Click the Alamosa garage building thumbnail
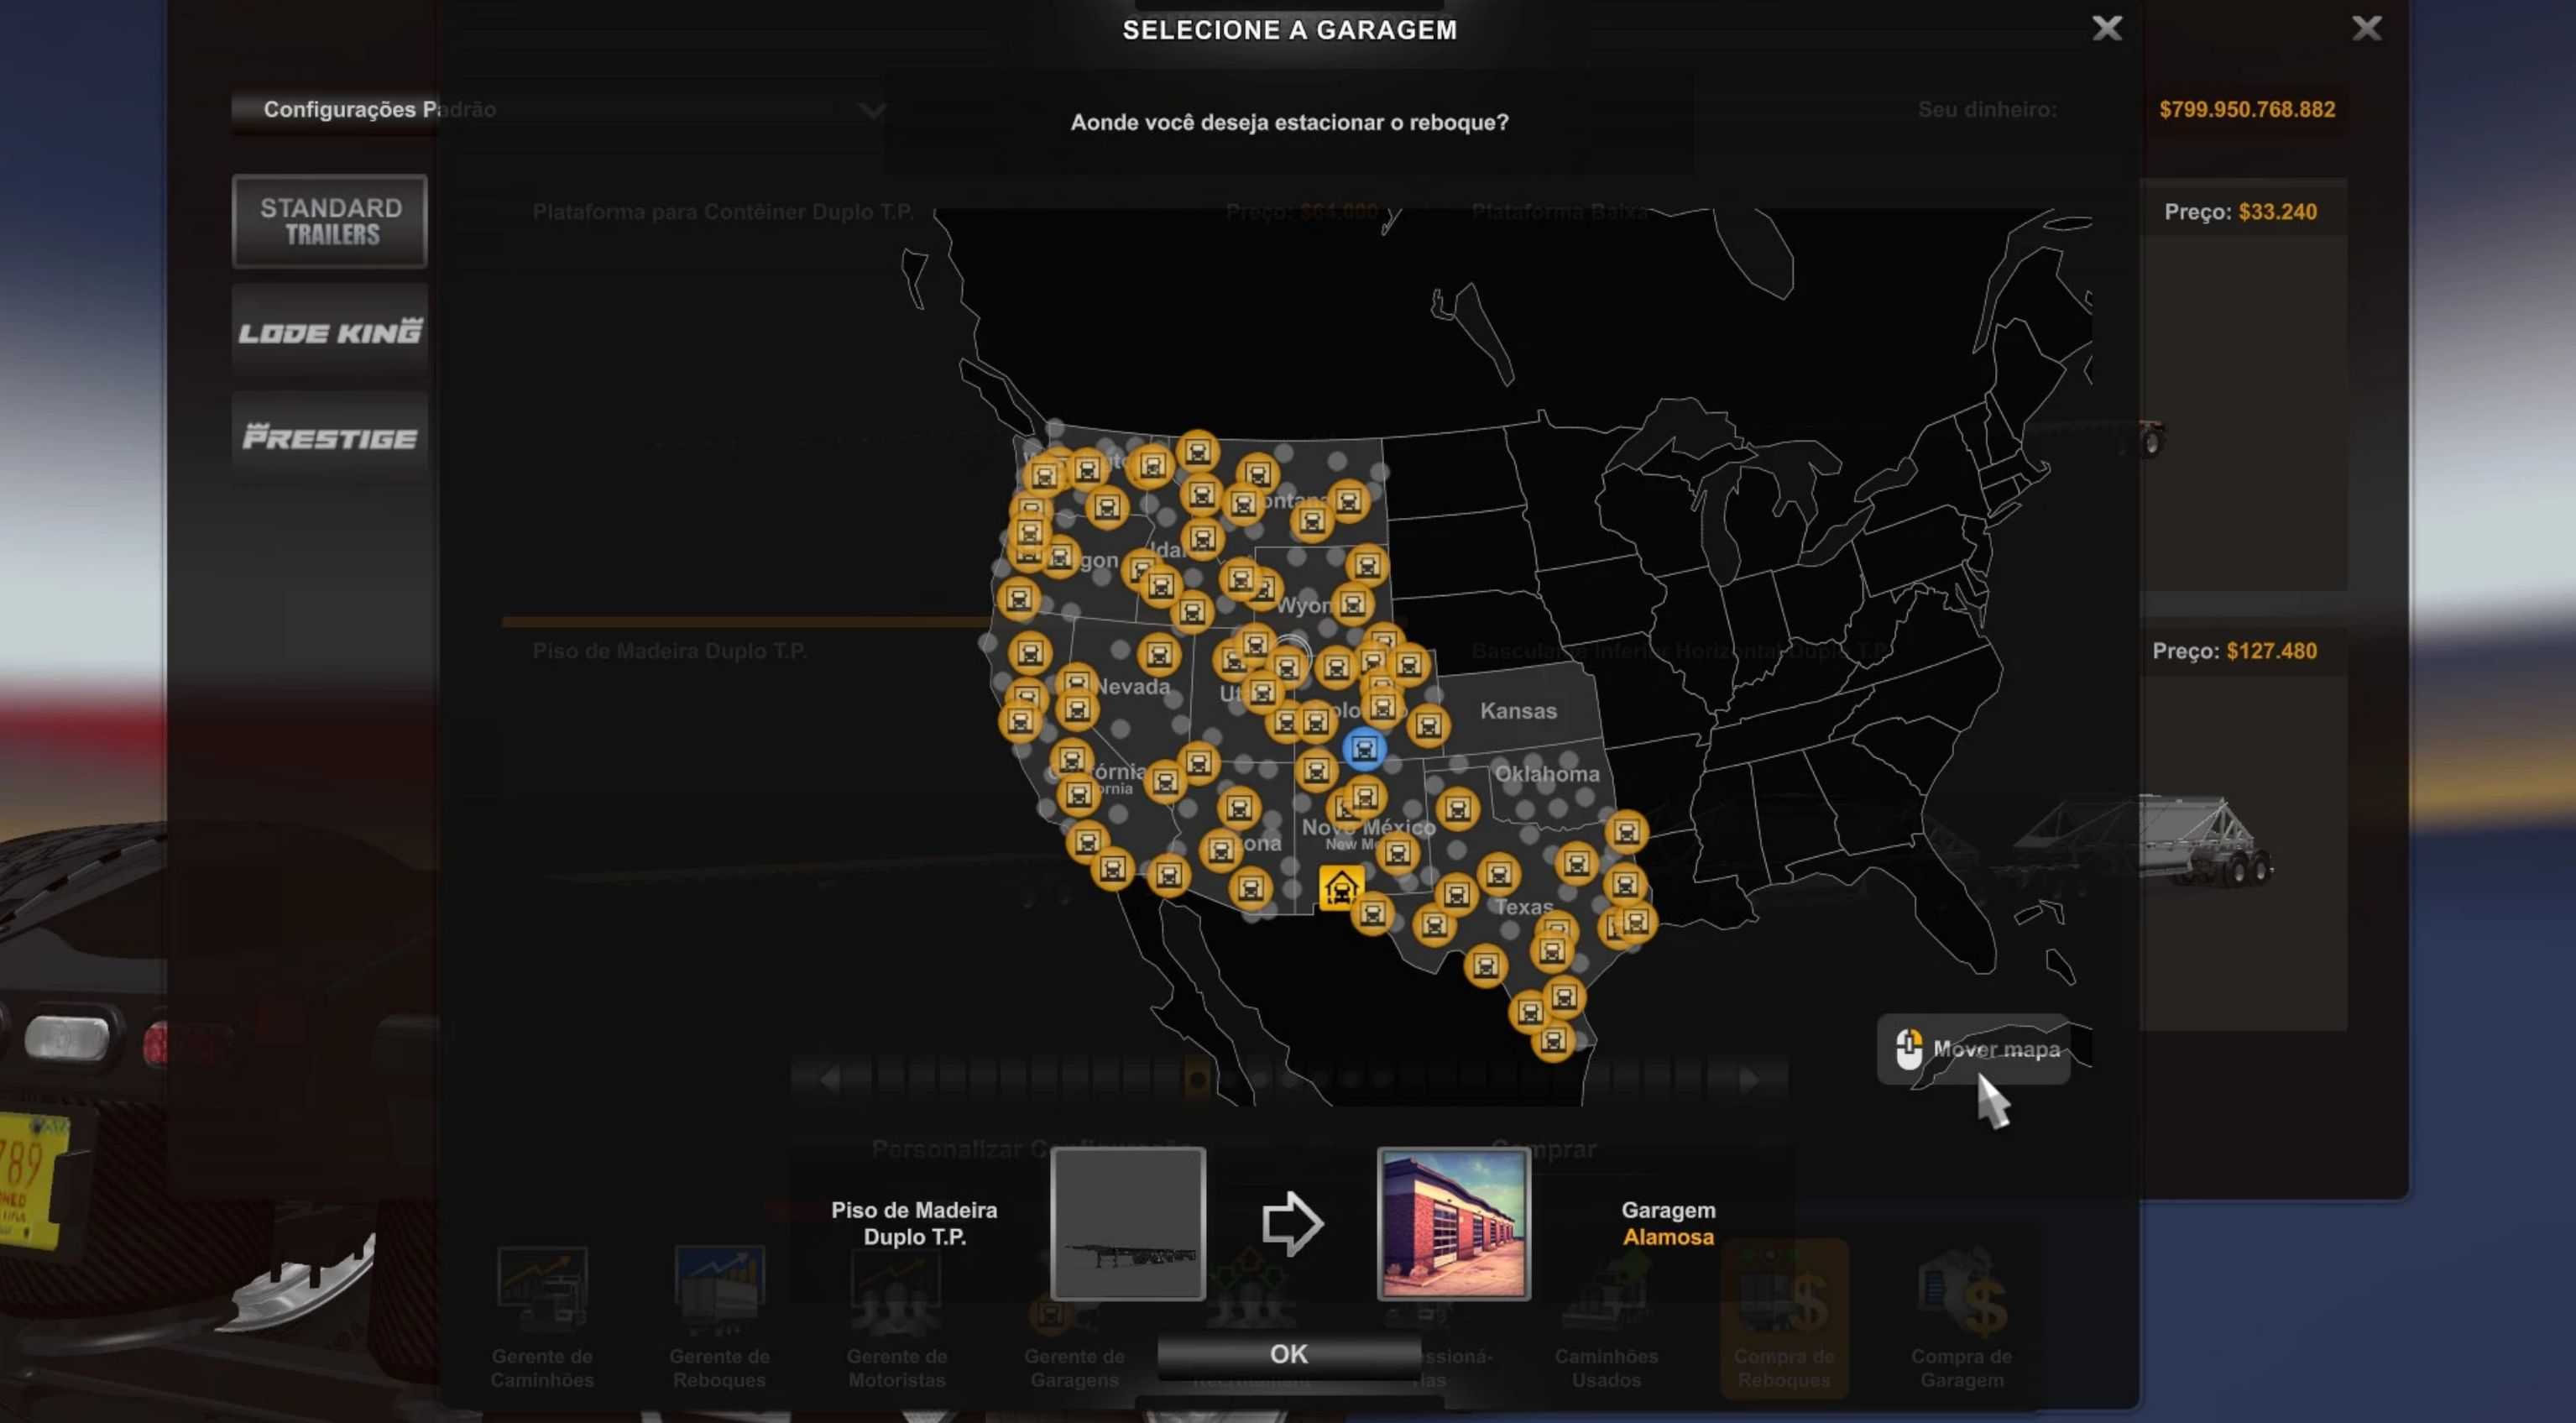Viewport: 2576px width, 1423px height. tap(1453, 1223)
